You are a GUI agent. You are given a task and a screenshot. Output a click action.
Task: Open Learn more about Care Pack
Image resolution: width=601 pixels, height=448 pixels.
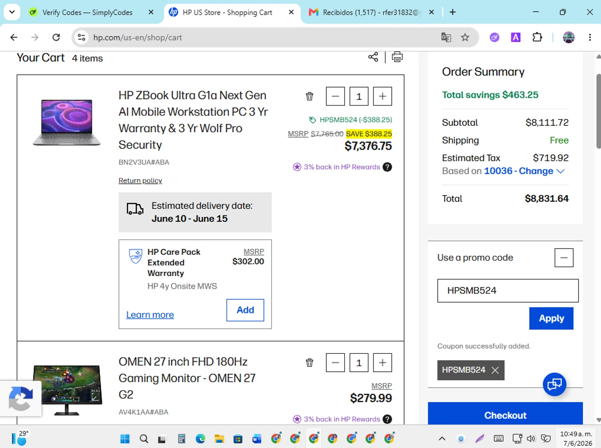(150, 315)
